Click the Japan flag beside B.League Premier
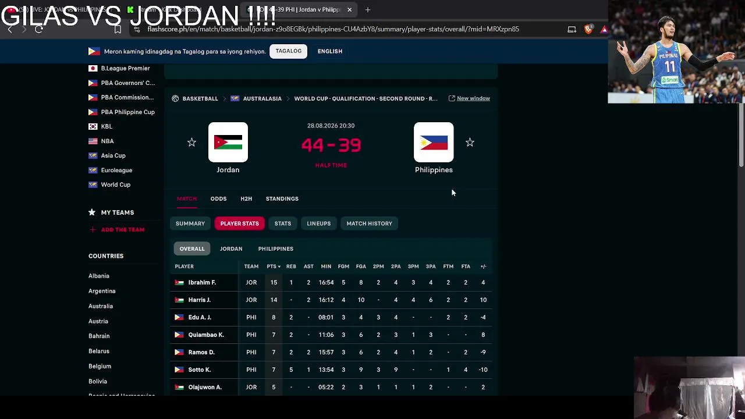The image size is (745, 419). pyautogui.click(x=93, y=68)
